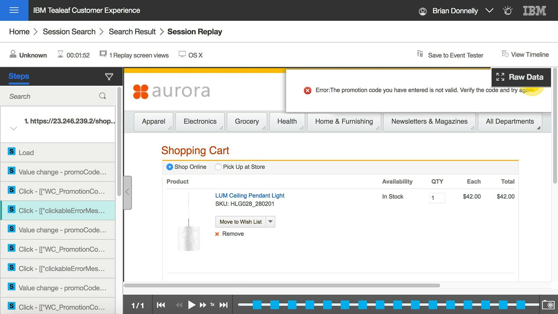Screen dimensions: 558x314
Task: Switch to the Steps tab
Action: click(18, 76)
